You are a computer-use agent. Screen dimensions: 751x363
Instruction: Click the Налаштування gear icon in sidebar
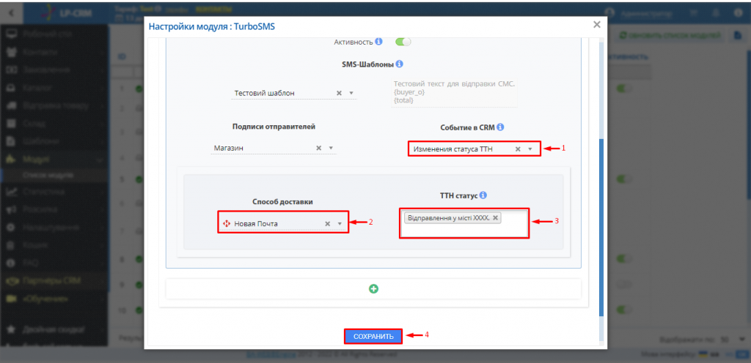coord(12,228)
